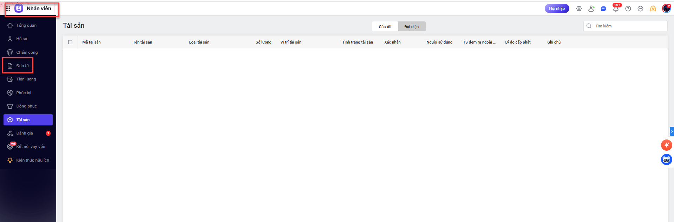This screenshot has width=674, height=222.
Task: Click the Xác nhận column header
Action: [392, 42]
